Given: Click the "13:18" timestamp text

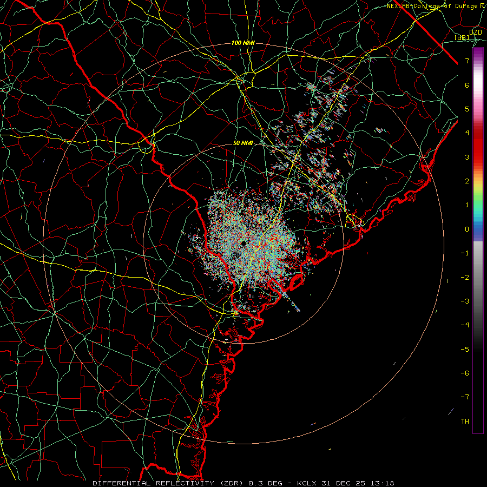Looking at the screenshot, I should [x=381, y=483].
